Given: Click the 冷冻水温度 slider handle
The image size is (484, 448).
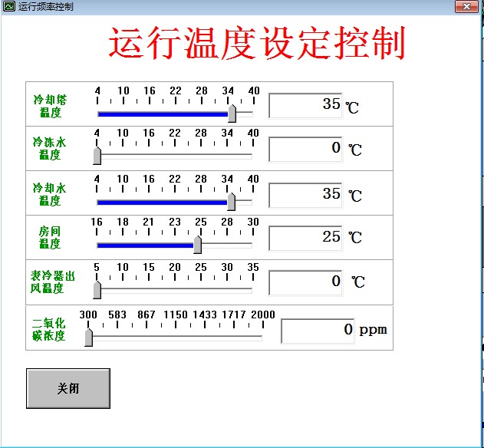Looking at the screenshot, I should click(97, 156).
